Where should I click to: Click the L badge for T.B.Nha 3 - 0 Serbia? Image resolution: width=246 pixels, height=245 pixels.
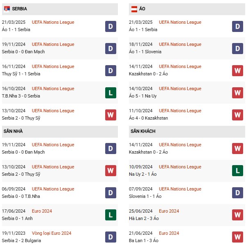[111, 93]
